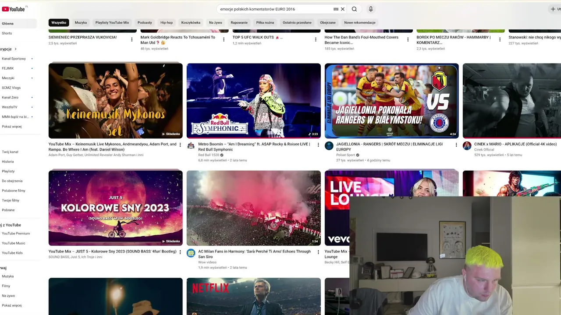The image size is (561, 315).
Task: Open the create plus button
Action: [553, 9]
